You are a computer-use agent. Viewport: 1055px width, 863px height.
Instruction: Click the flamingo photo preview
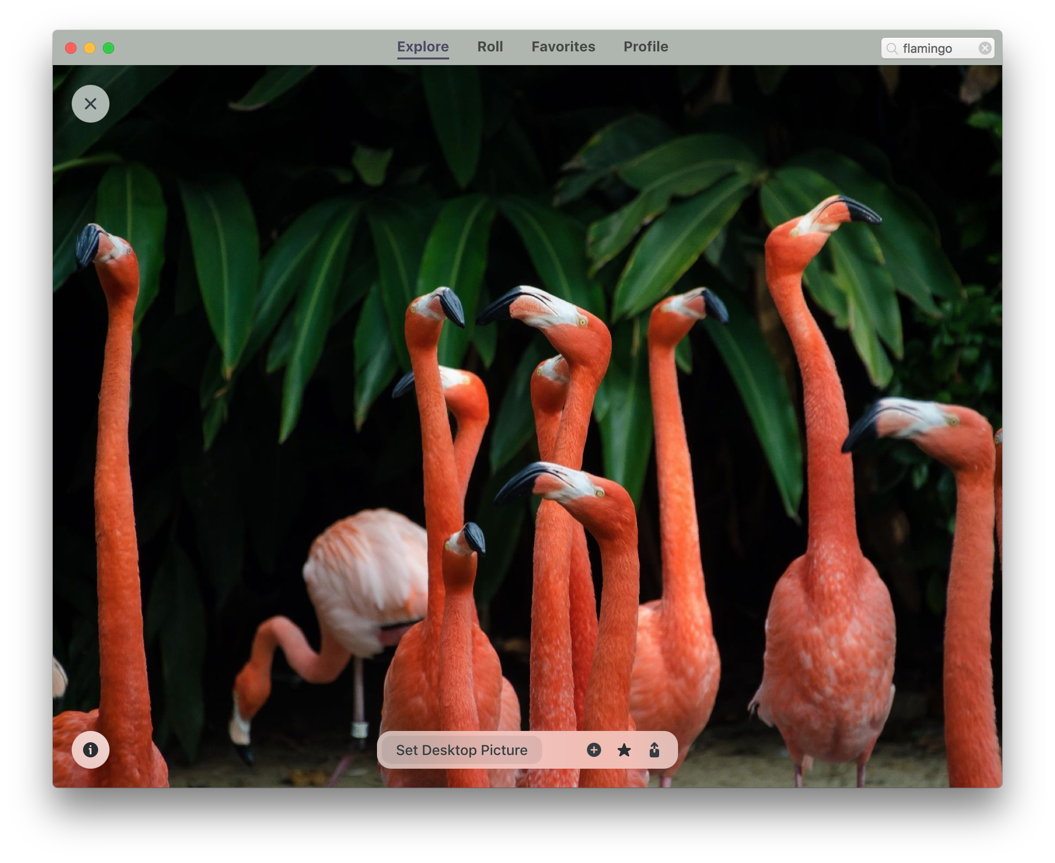click(x=527, y=426)
